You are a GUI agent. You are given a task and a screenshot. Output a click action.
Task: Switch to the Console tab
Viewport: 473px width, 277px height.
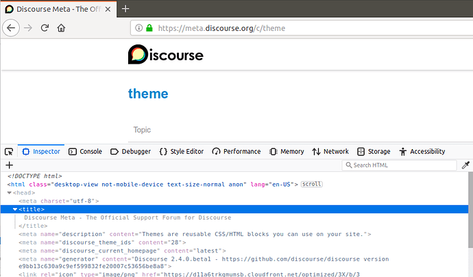(x=85, y=151)
